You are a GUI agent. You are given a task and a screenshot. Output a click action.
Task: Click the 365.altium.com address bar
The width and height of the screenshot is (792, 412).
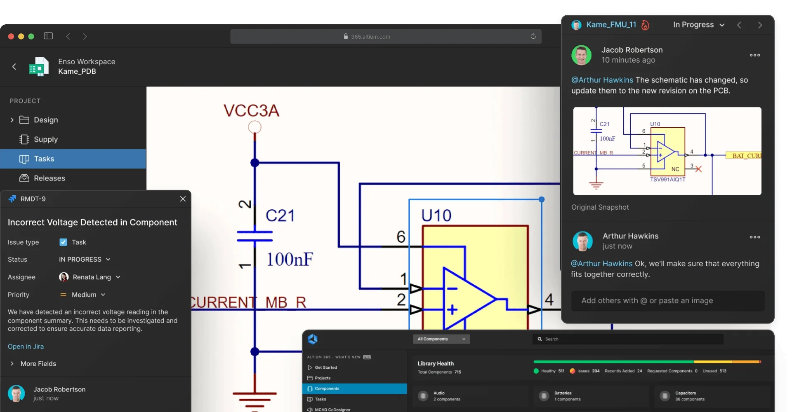click(x=386, y=36)
